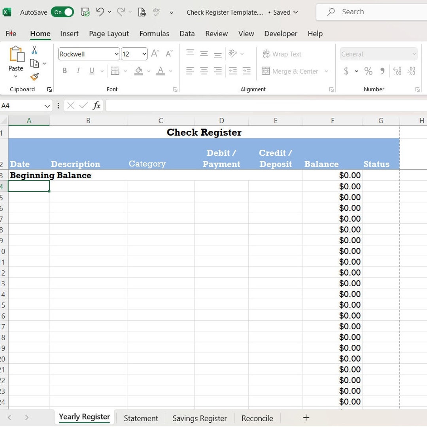Screen dimensions: 427x427
Task: Apply the Comma number style
Action: tap(382, 72)
